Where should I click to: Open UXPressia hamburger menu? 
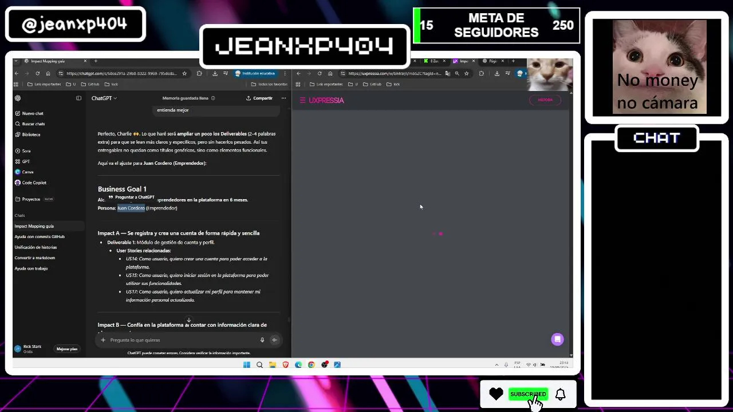pos(303,100)
